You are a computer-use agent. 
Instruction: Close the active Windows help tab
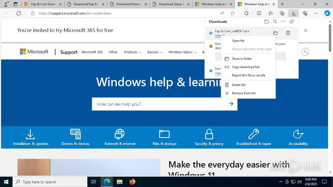(274, 4)
